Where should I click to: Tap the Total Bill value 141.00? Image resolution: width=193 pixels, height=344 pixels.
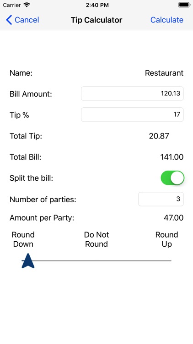pyautogui.click(x=172, y=157)
